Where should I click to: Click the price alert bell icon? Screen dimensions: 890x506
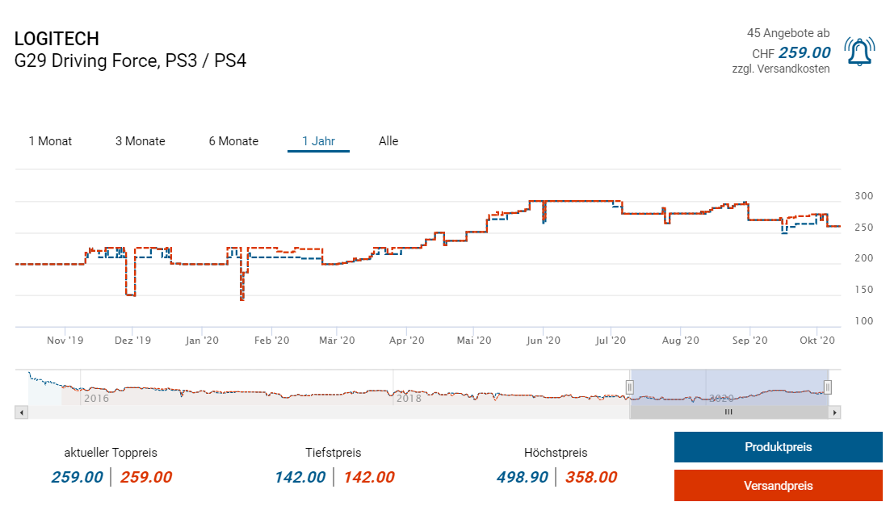(859, 52)
